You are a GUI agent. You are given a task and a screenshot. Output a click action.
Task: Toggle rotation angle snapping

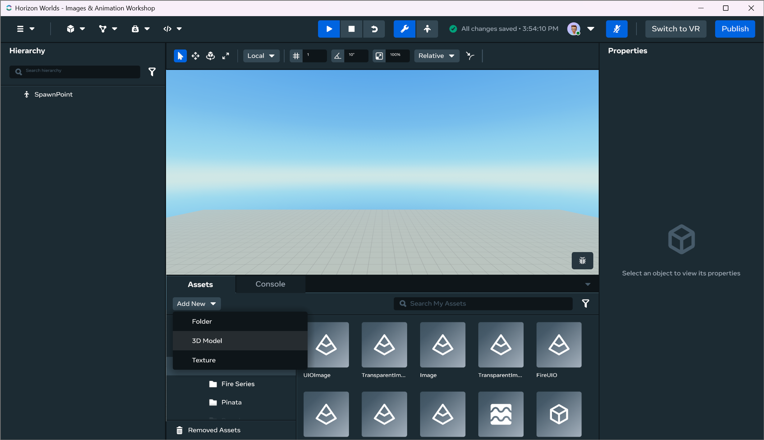tap(337, 56)
